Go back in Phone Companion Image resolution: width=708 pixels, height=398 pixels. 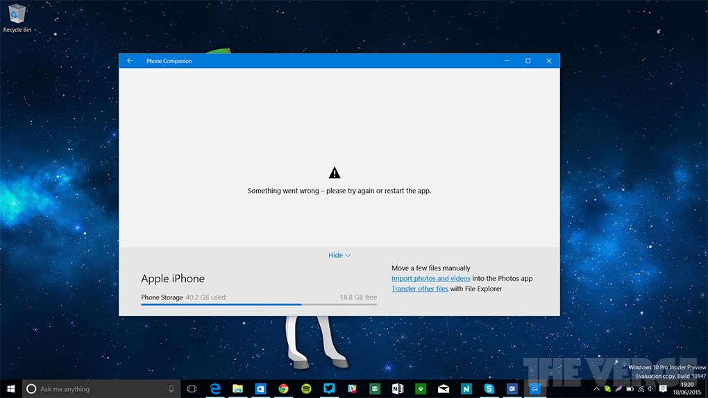tap(130, 61)
